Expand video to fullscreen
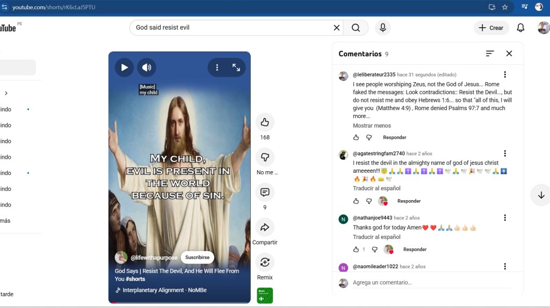 tap(236, 68)
